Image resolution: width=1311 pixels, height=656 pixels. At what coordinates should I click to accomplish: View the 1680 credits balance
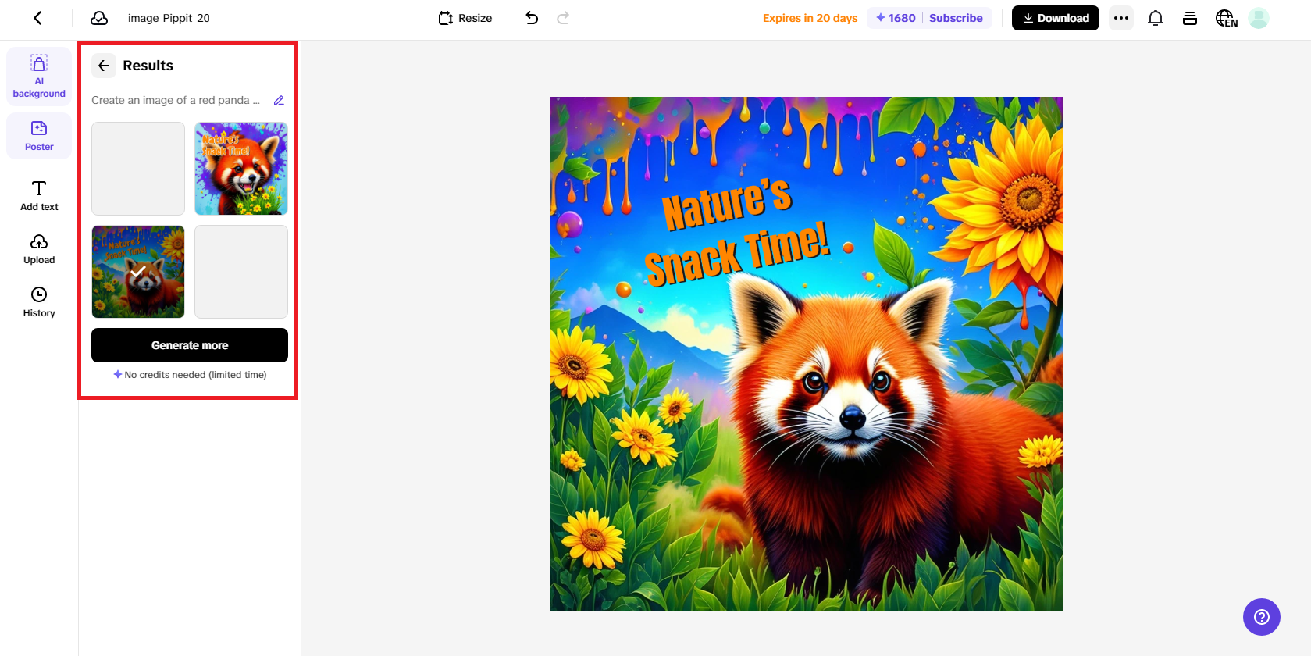coord(896,18)
